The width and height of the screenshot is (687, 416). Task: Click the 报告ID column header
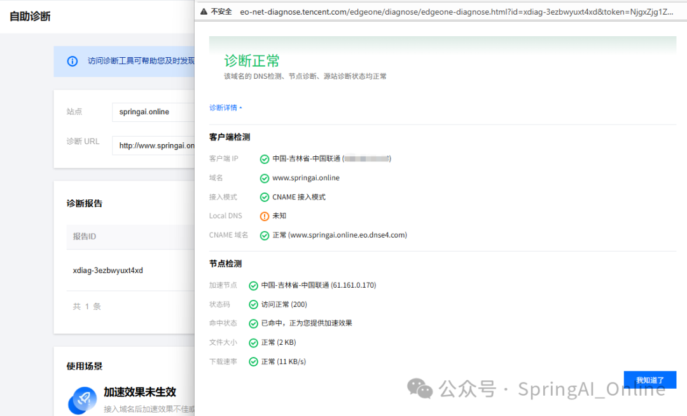tap(84, 237)
